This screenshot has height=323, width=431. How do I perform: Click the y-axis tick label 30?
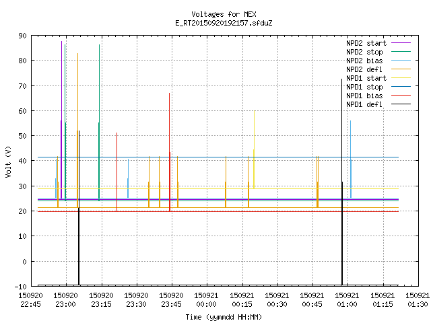22,186
